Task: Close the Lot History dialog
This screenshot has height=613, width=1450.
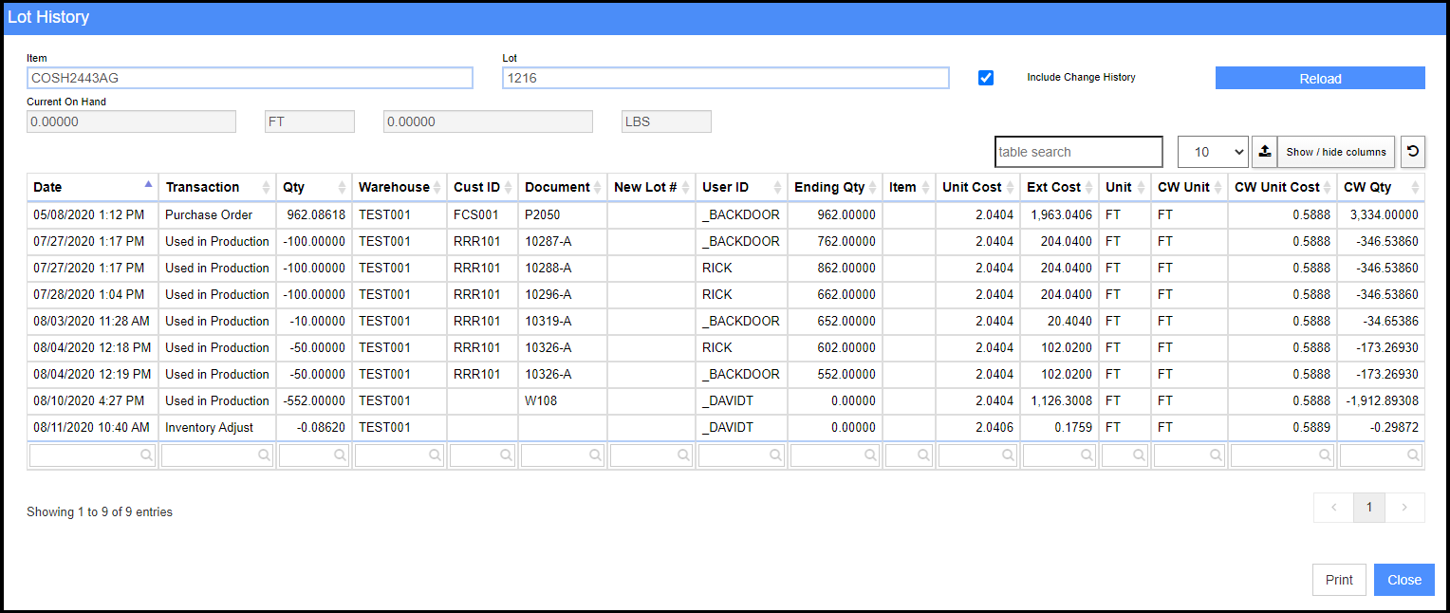Action: tap(1404, 580)
